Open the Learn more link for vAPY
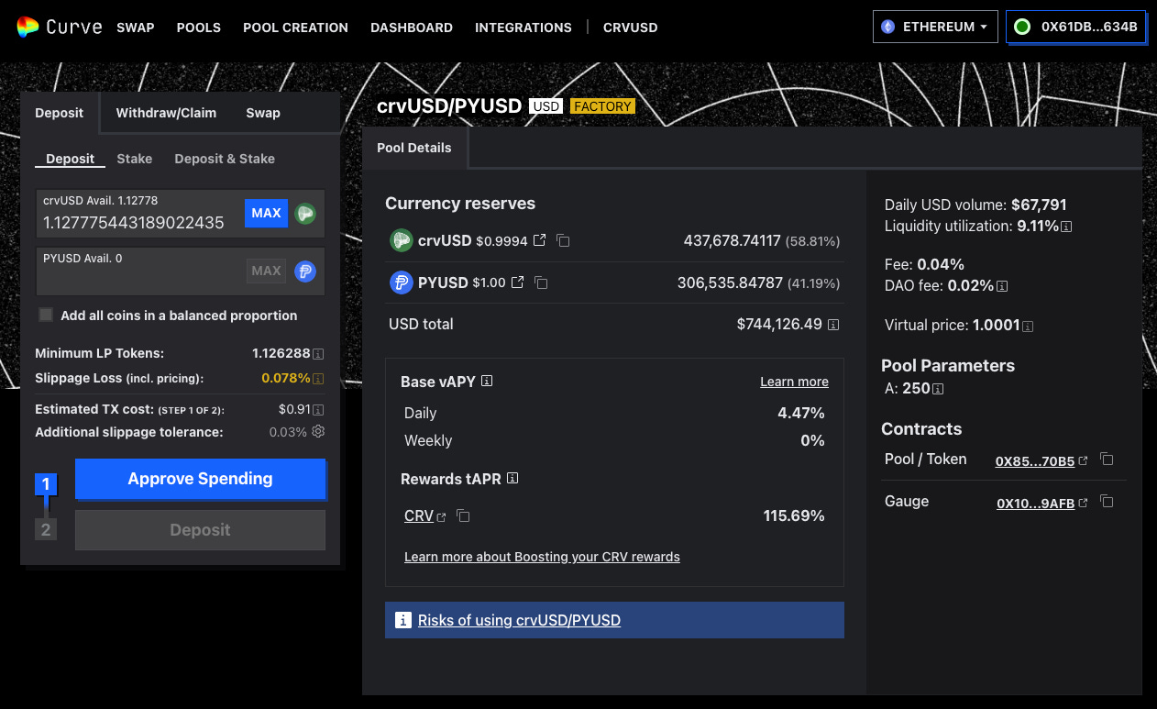 [794, 382]
